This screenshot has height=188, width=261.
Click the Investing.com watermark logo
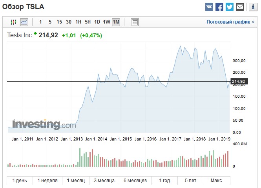coord(44,124)
